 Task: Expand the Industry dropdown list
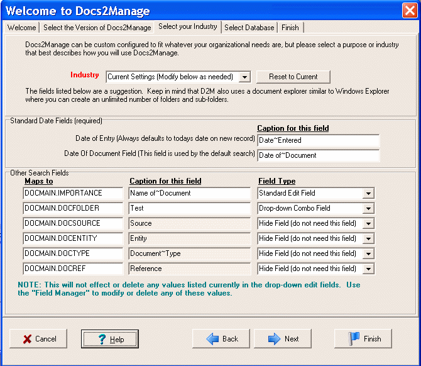pyautogui.click(x=245, y=77)
